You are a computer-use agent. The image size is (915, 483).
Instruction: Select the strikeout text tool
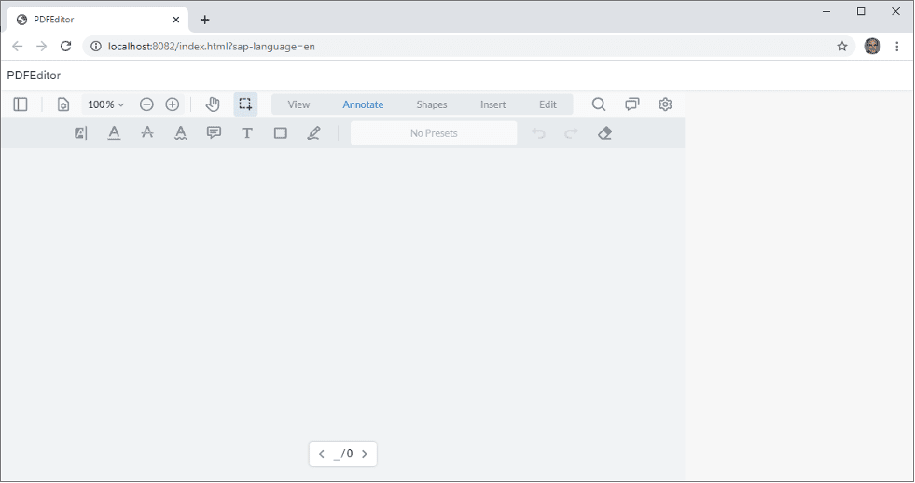pos(147,133)
